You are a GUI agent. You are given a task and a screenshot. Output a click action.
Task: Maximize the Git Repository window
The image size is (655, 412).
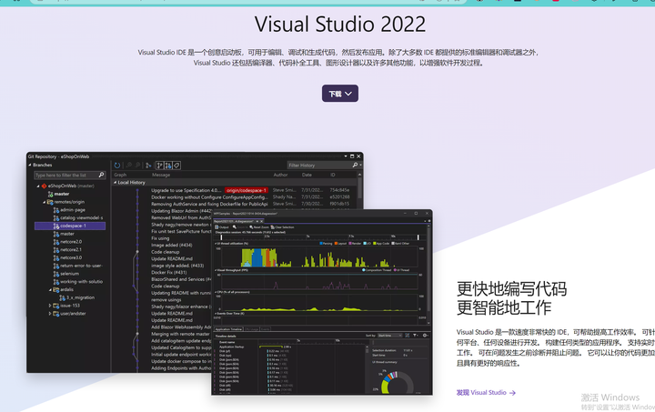coord(352,156)
